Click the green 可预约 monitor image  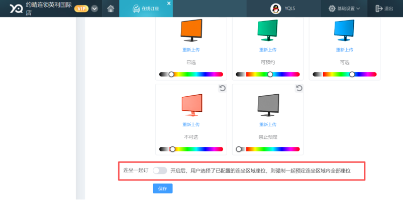(x=268, y=30)
